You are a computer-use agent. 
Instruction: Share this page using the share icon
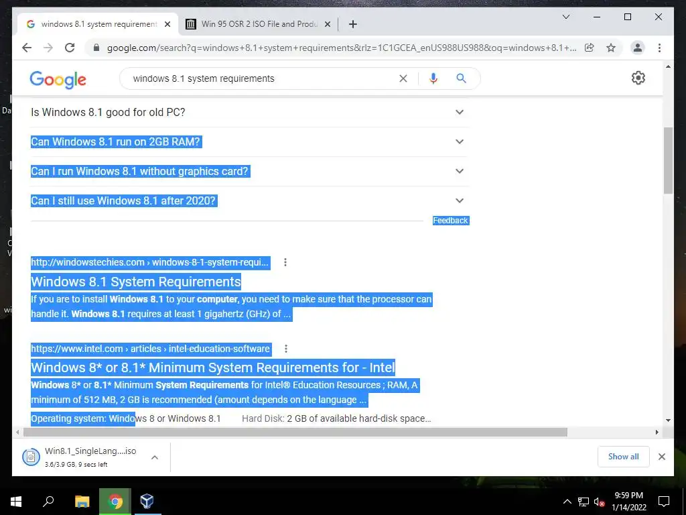590,48
